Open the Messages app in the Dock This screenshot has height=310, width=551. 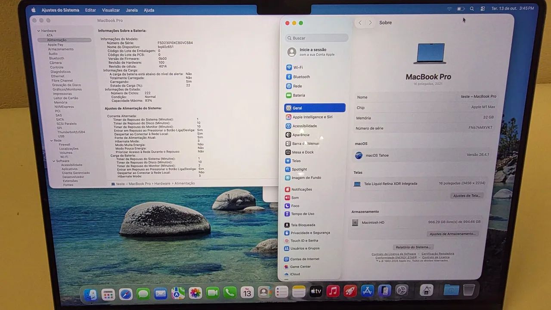pos(143,294)
